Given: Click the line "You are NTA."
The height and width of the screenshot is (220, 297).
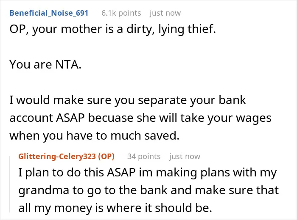Looking at the screenshot, I should (45, 64).
